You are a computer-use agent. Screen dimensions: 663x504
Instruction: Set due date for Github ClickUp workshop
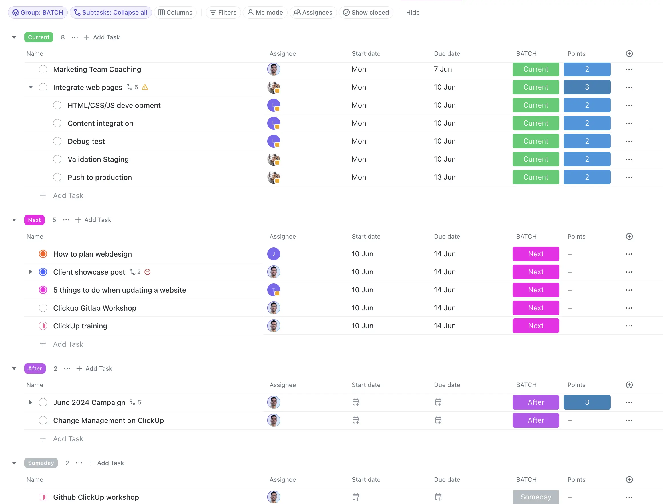pyautogui.click(x=438, y=497)
